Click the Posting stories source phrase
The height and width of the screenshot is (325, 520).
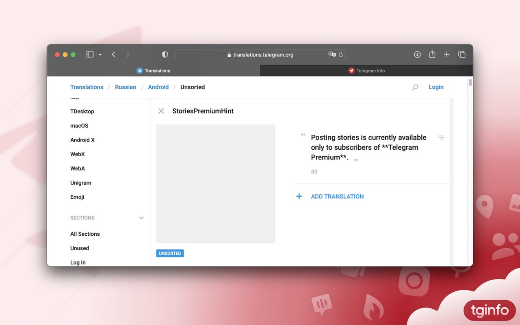[x=368, y=147]
